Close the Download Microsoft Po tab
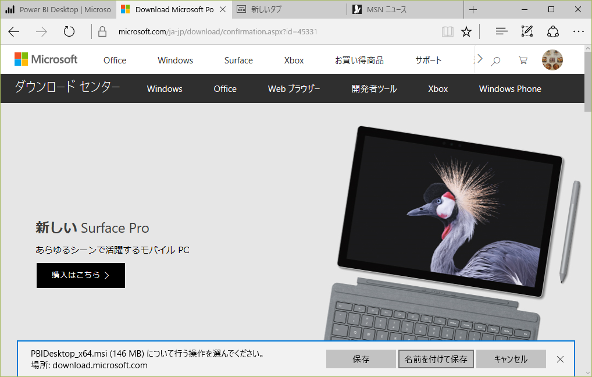The image size is (592, 377). [223, 9]
